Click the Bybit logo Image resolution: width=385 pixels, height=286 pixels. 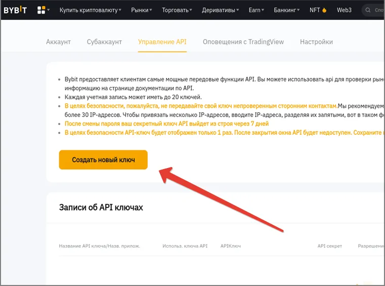click(16, 10)
